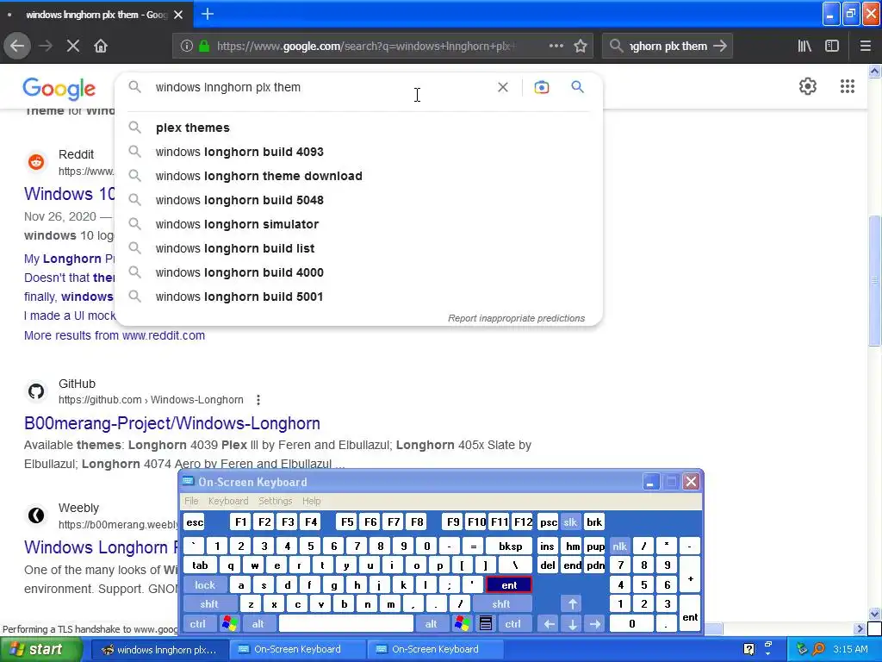
Task: Click the Google logo
Action: tap(59, 89)
